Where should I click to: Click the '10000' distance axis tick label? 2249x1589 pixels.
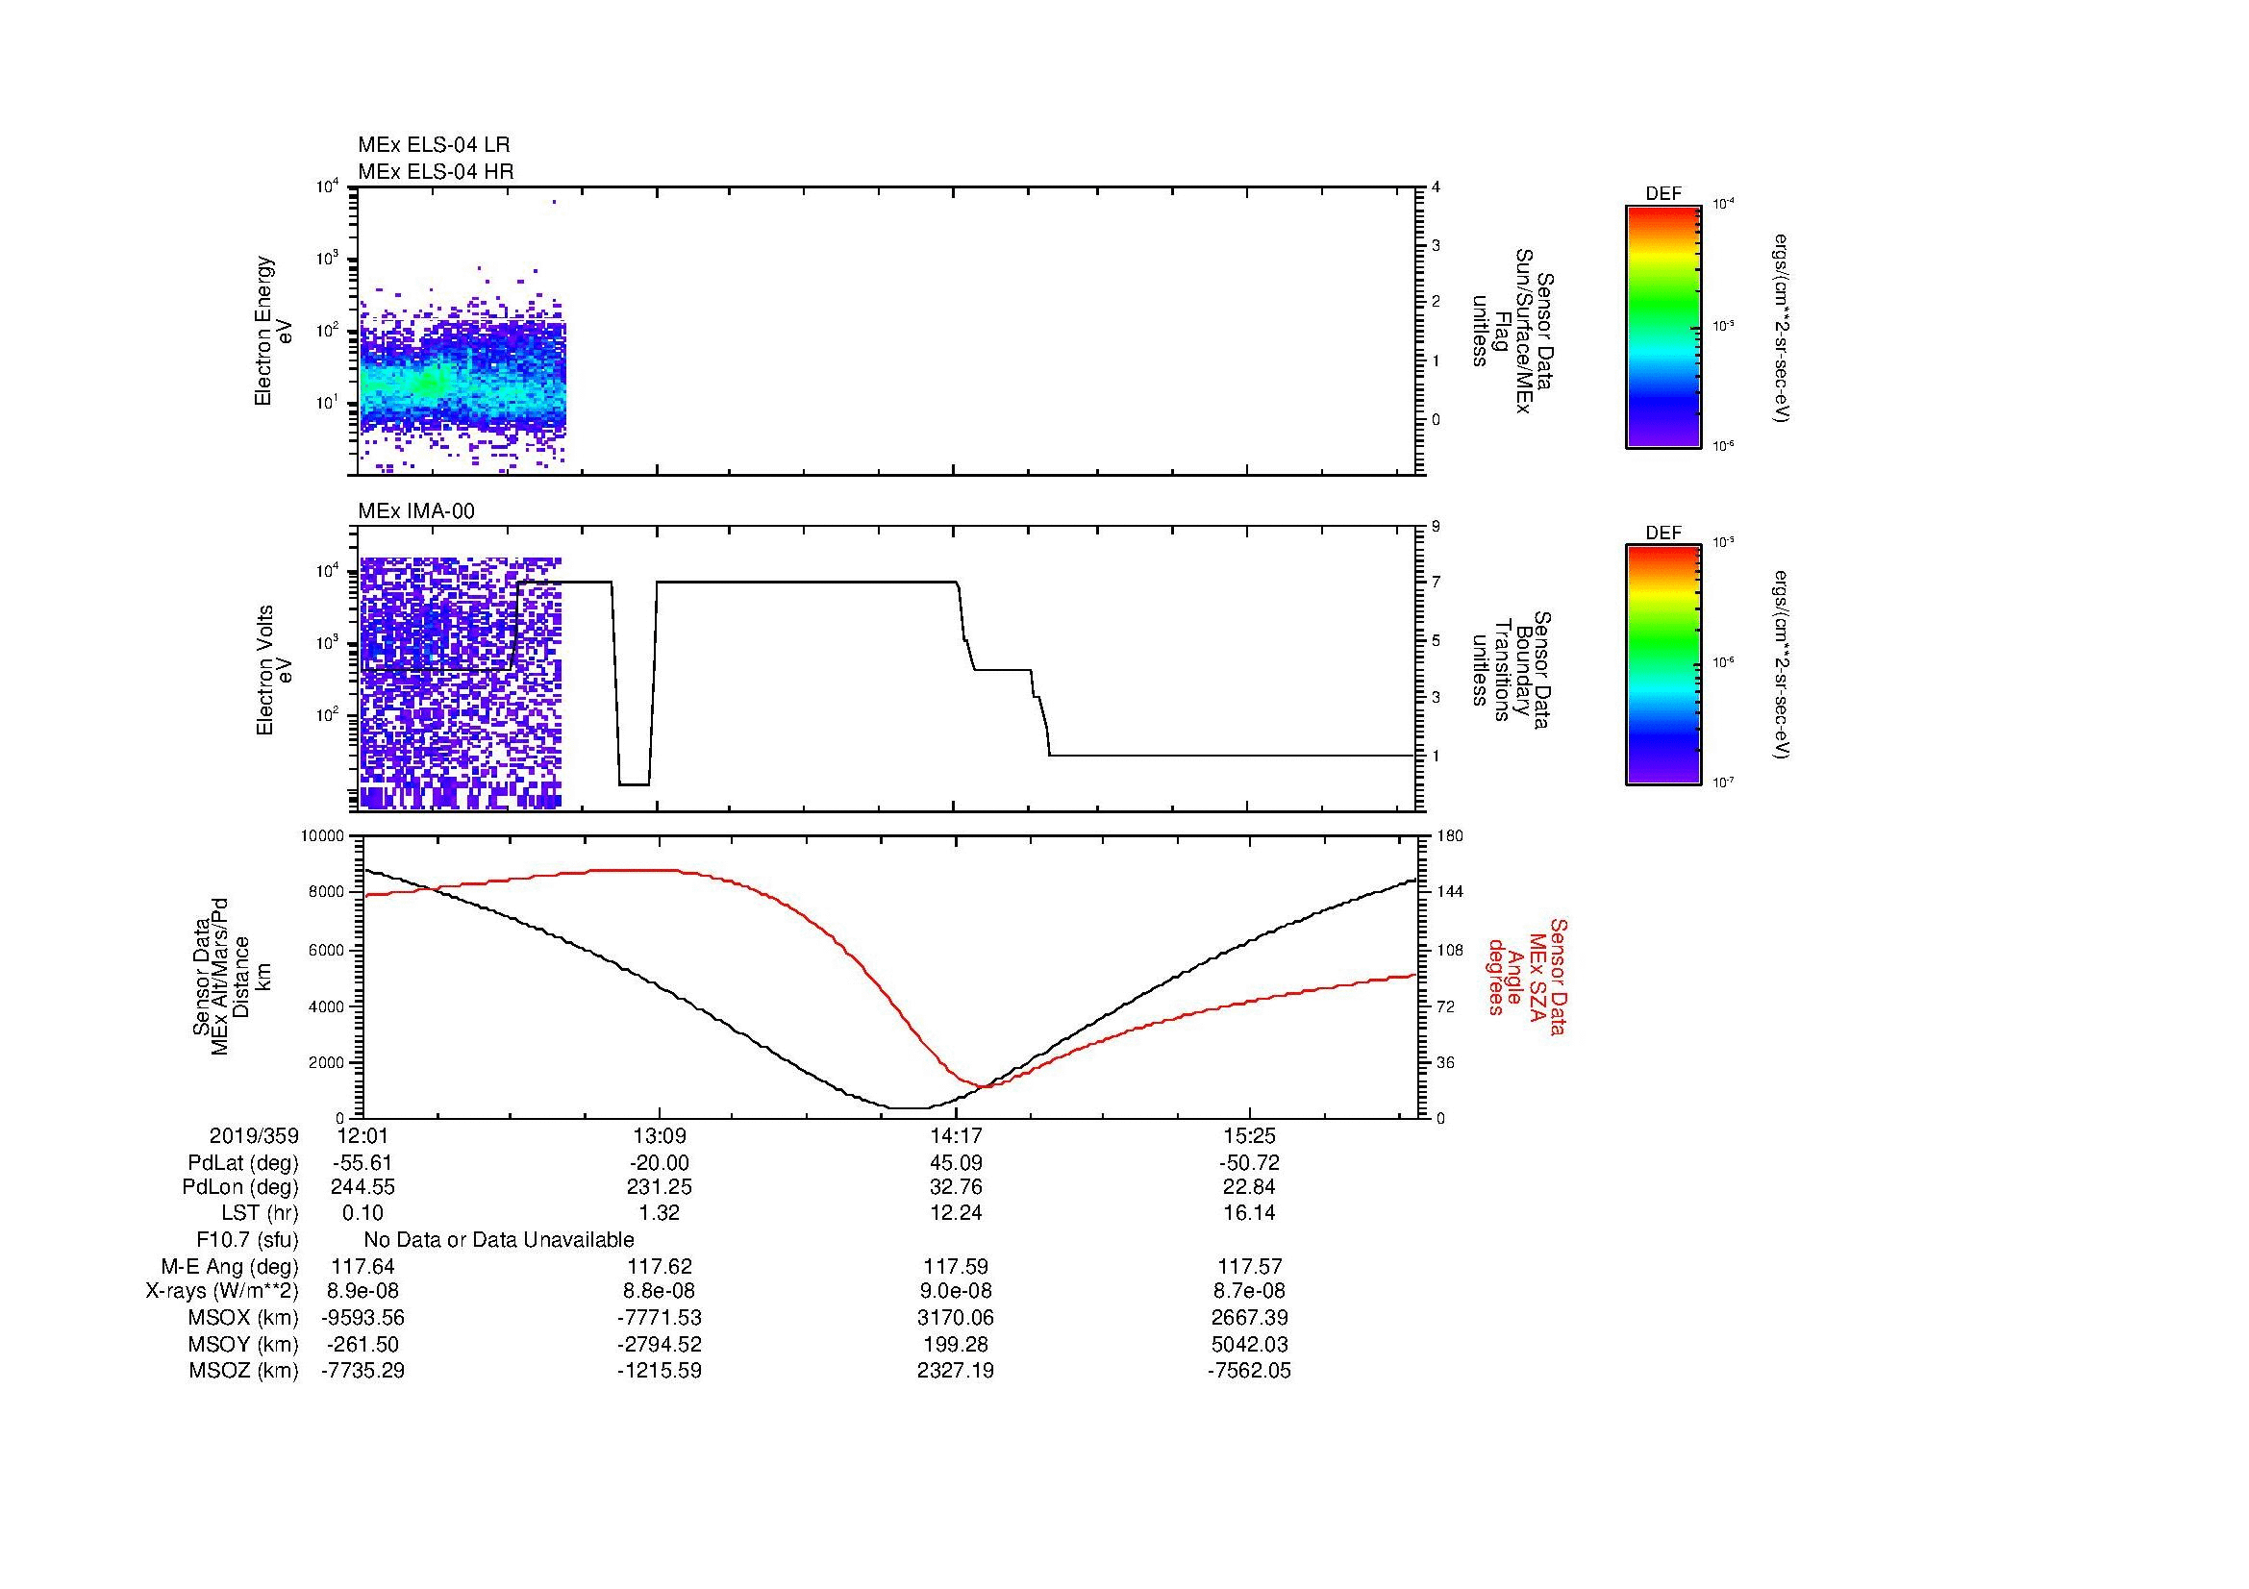click(x=322, y=836)
